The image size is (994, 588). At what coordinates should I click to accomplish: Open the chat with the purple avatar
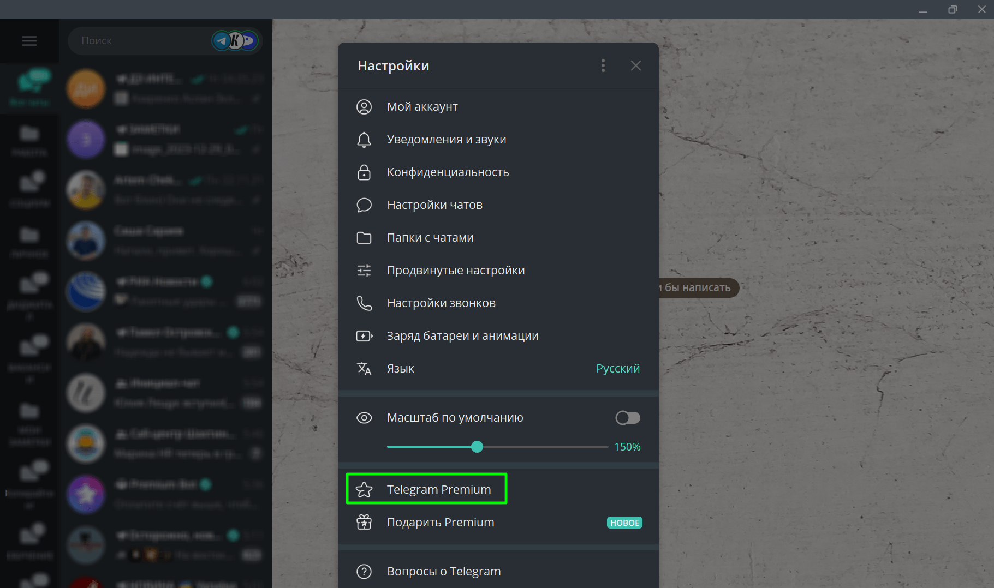(x=165, y=140)
